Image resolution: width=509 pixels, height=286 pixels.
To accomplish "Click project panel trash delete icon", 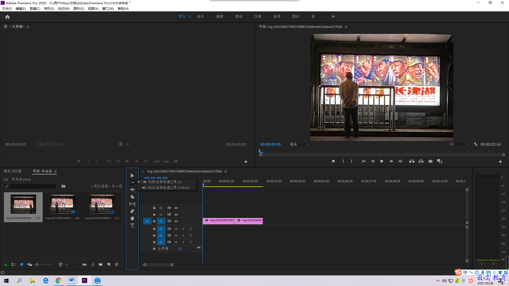I will point(116,264).
